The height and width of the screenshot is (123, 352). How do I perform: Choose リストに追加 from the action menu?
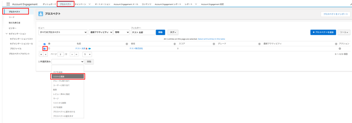click(x=68, y=77)
